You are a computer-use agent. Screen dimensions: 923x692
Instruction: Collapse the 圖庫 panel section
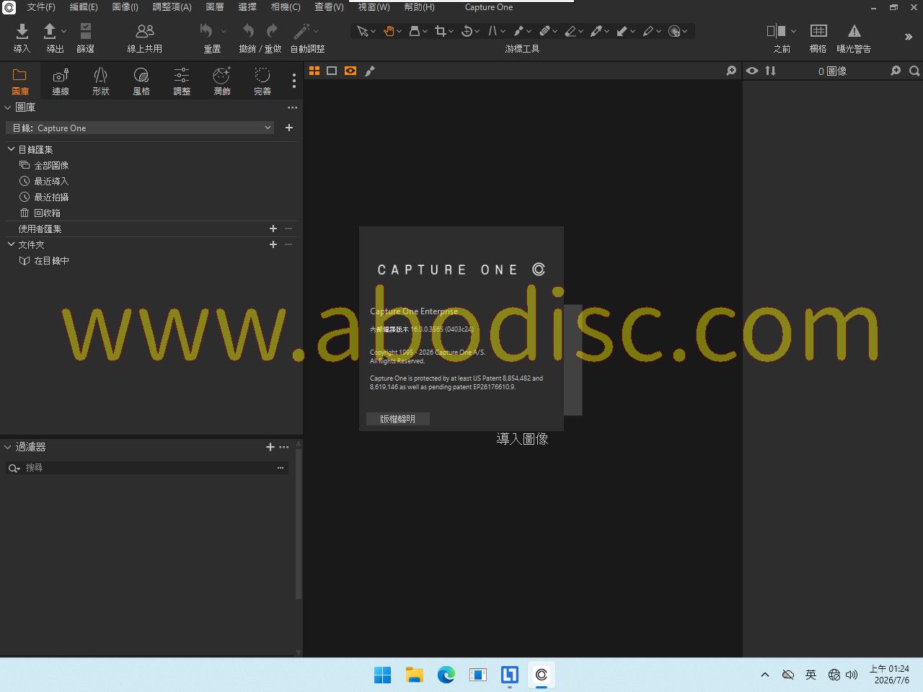pos(8,107)
